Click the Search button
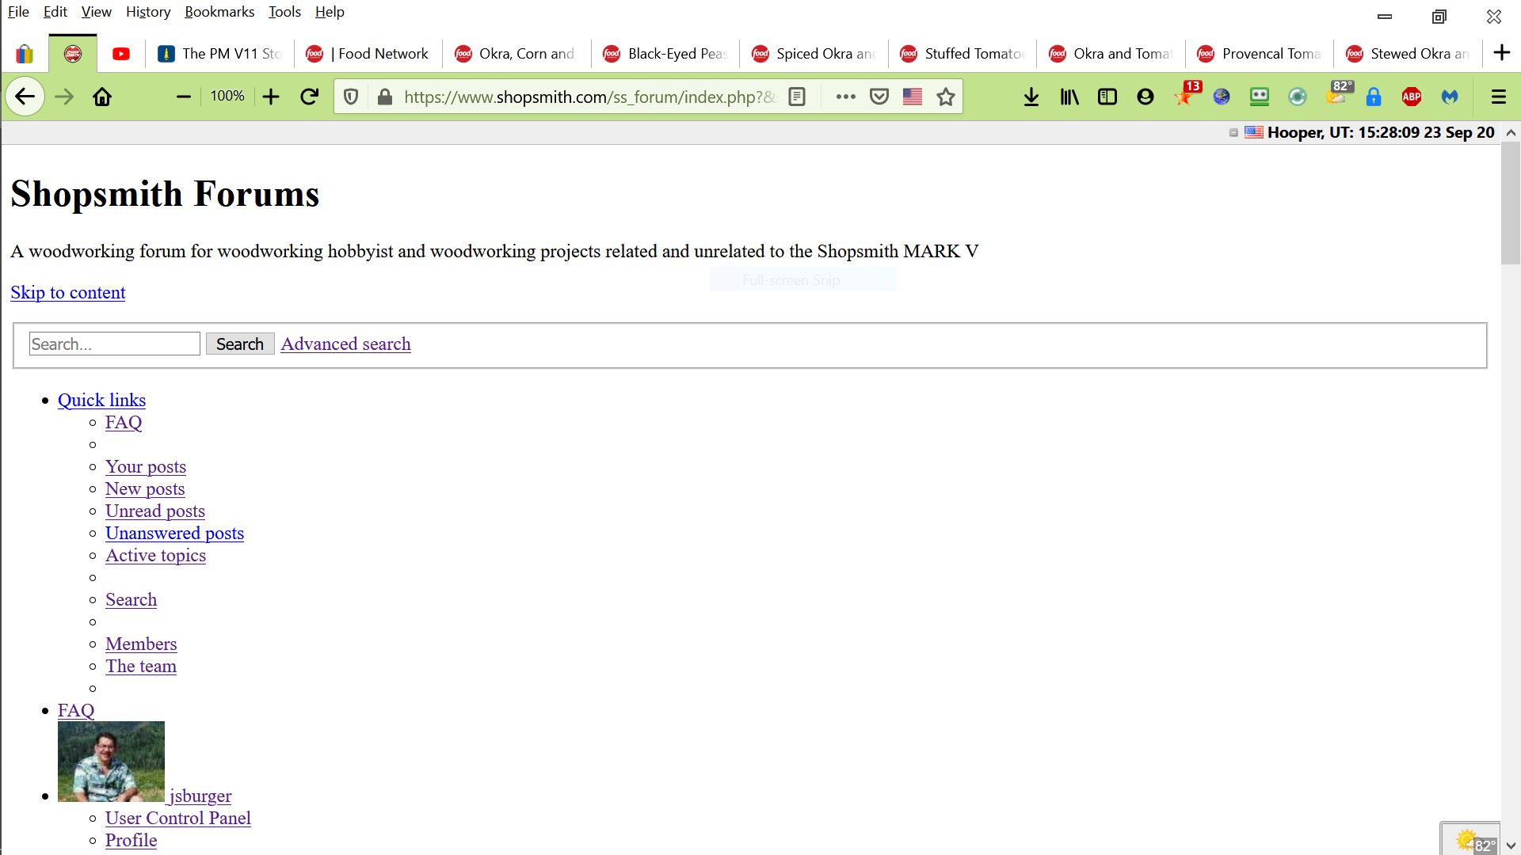Viewport: 1521px width, 855px height. 240,344
